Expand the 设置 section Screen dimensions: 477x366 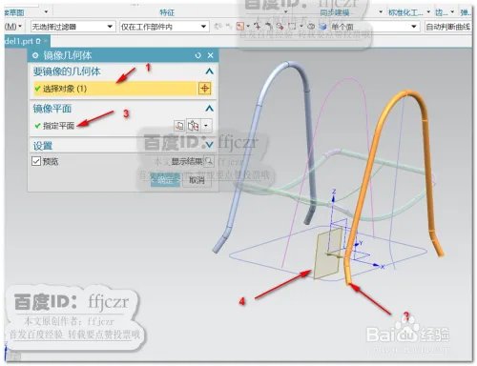pos(209,145)
